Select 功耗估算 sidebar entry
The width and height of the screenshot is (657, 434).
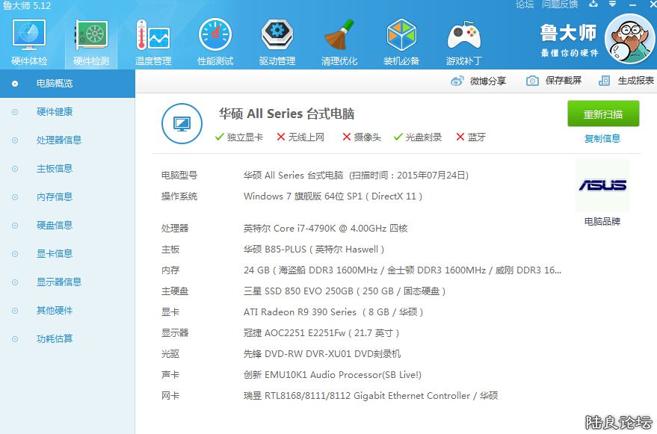[55, 339]
